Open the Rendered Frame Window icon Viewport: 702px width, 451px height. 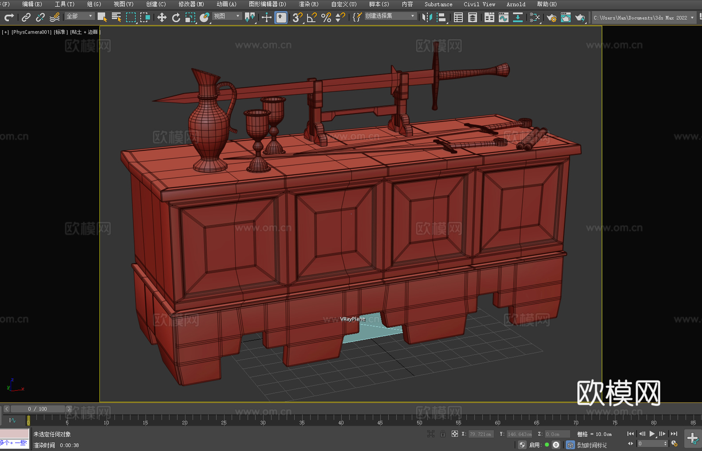pyautogui.click(x=566, y=17)
